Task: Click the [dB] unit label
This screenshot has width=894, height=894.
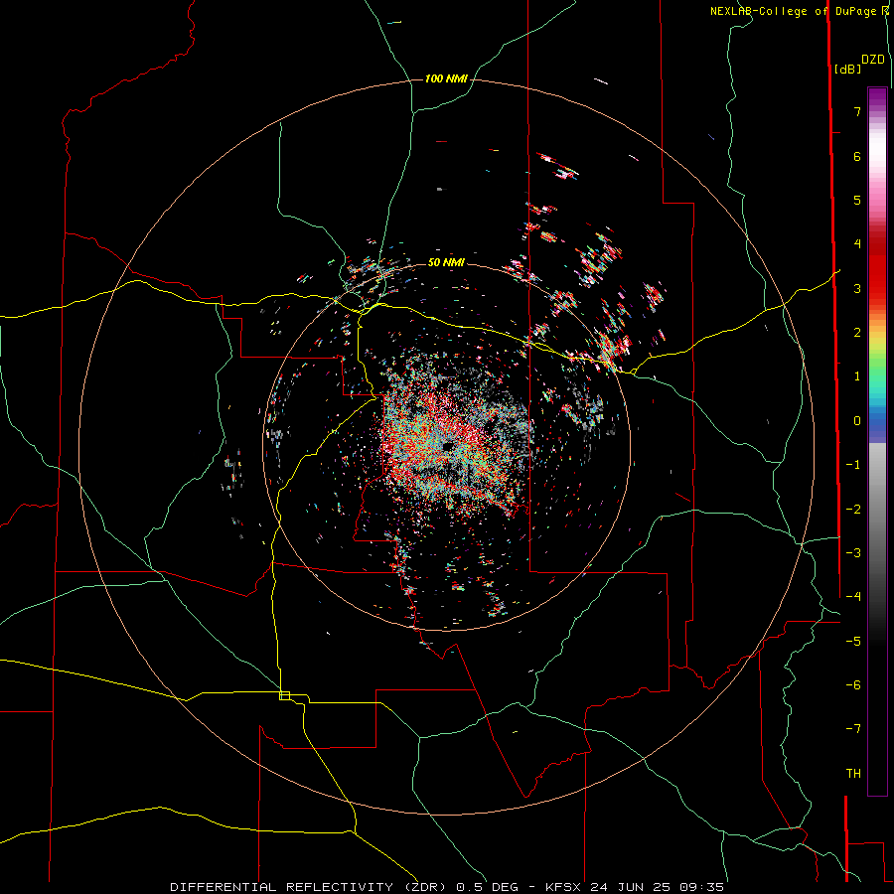Action: pos(847,69)
